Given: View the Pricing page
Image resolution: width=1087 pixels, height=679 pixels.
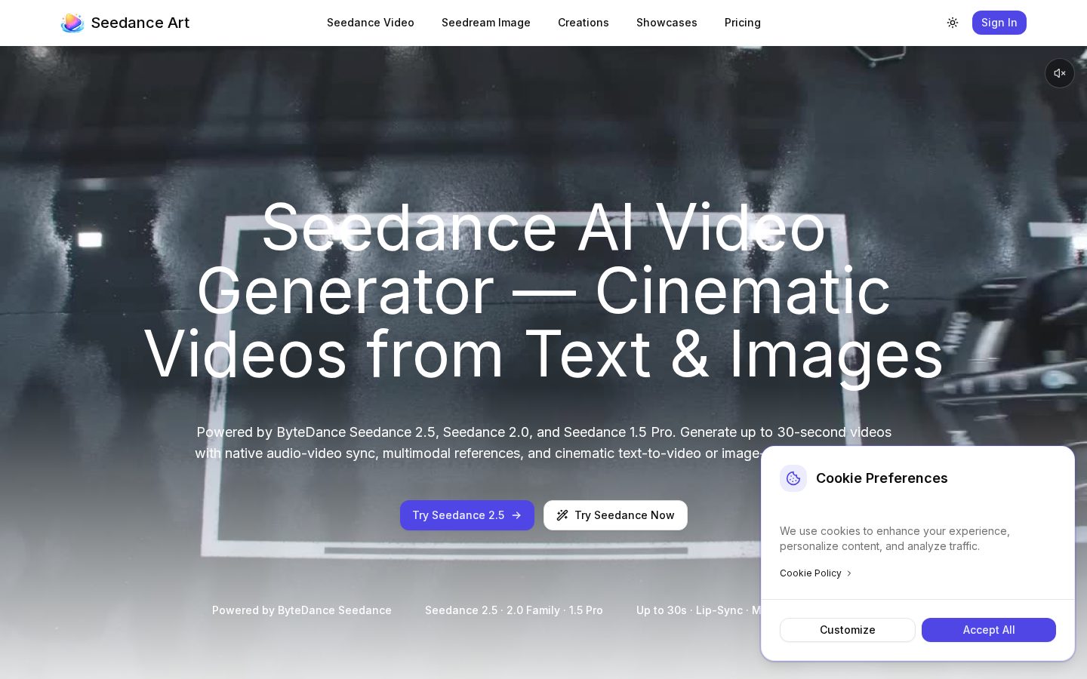Looking at the screenshot, I should click(743, 23).
